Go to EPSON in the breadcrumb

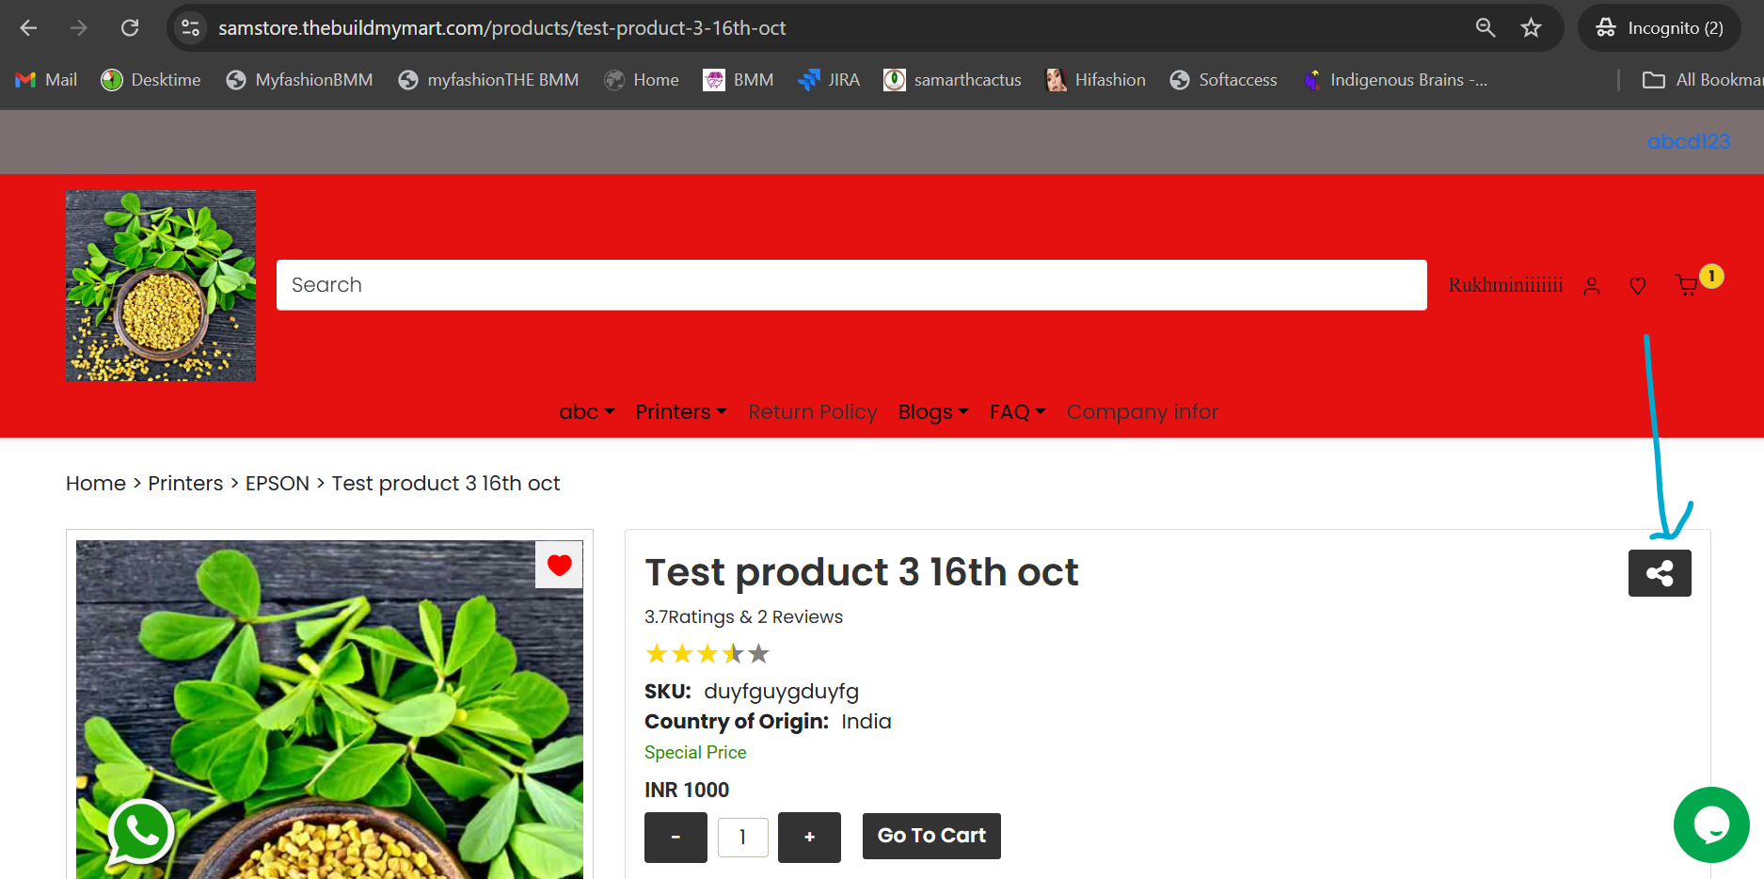278,484
